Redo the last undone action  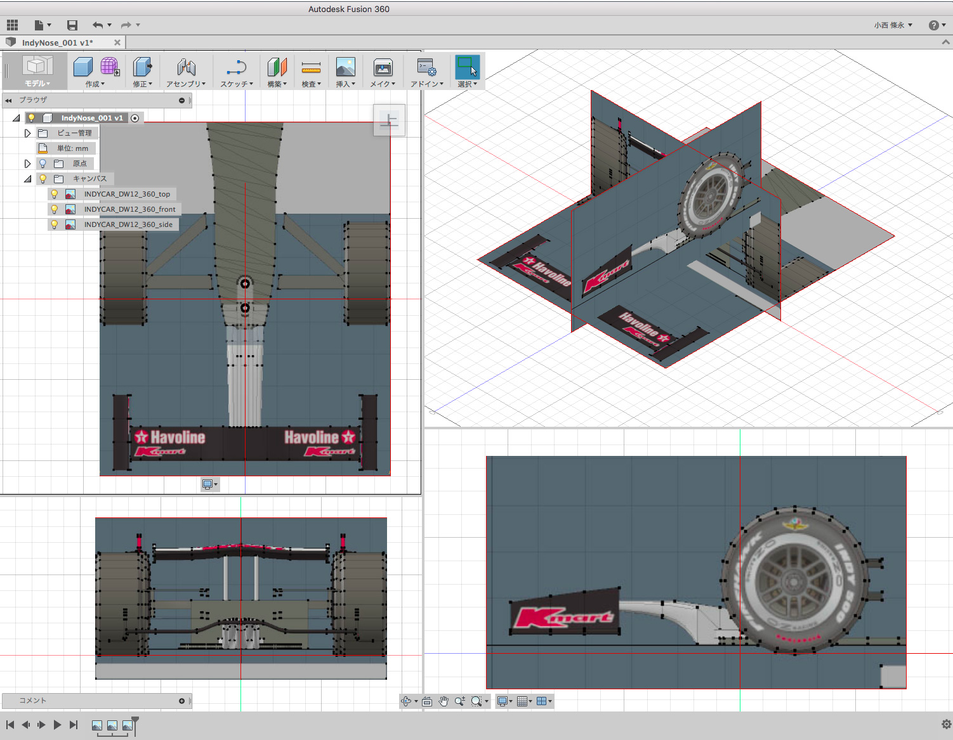(x=126, y=25)
